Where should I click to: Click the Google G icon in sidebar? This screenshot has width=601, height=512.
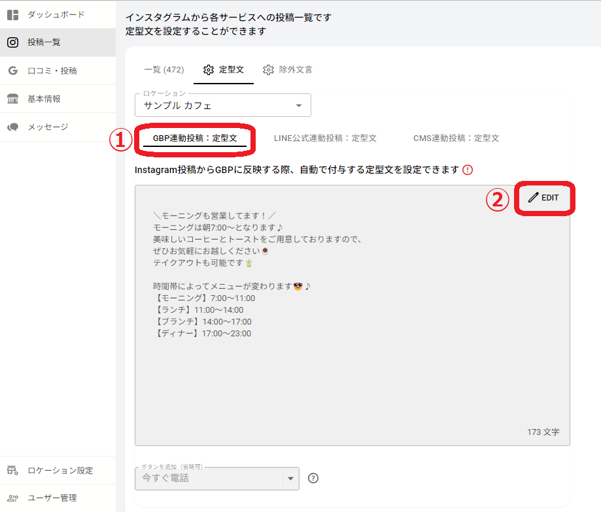(x=12, y=71)
